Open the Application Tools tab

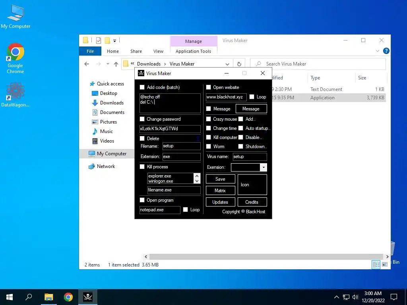pyautogui.click(x=194, y=51)
